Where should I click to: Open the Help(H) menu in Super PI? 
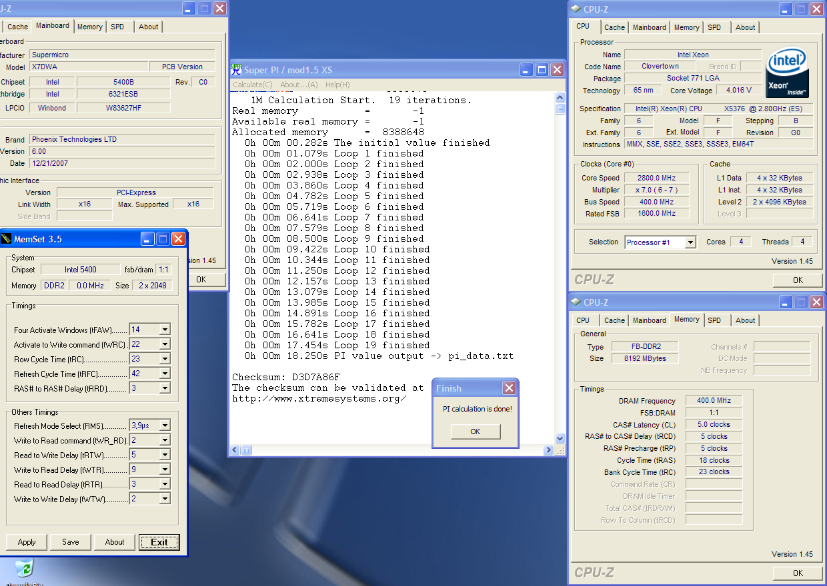pyautogui.click(x=337, y=85)
